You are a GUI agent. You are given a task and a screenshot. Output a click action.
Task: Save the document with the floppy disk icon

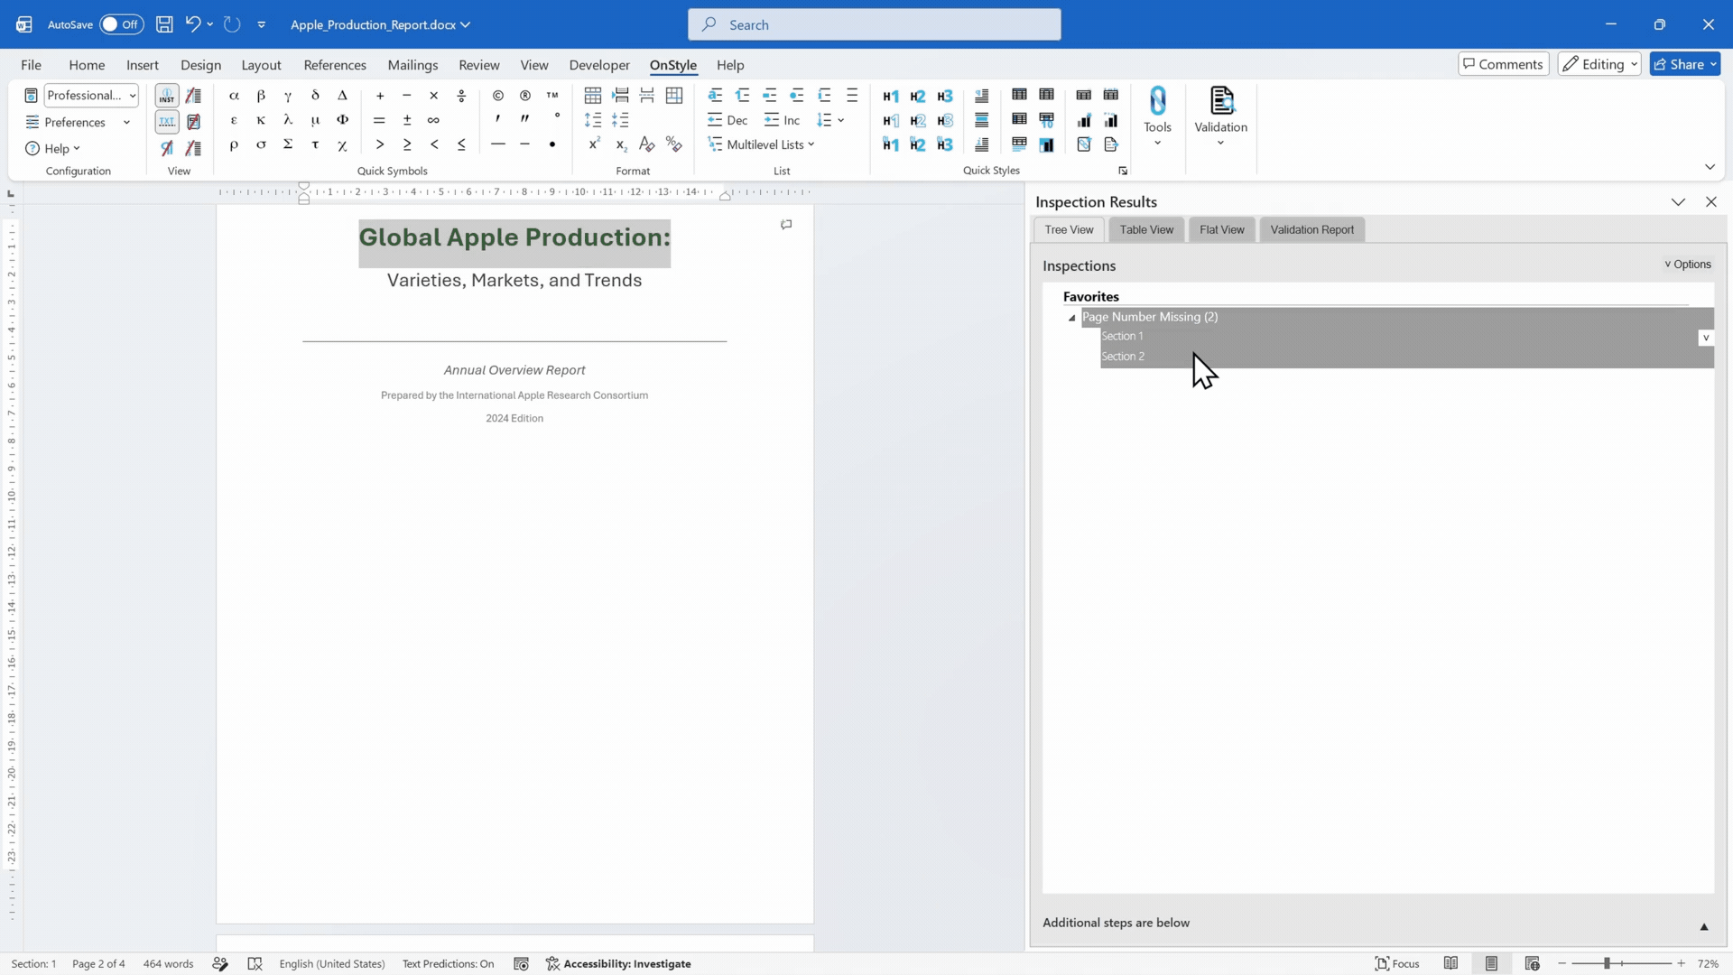[x=164, y=24]
